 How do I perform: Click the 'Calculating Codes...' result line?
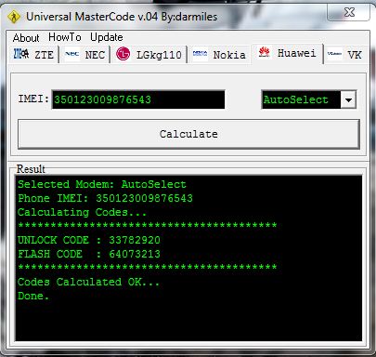pos(82,213)
